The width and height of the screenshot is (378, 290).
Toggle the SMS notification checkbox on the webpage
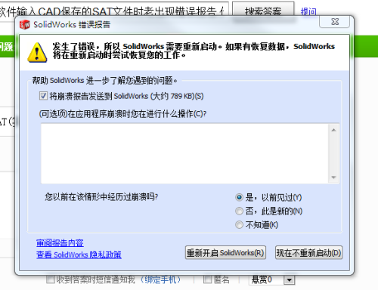[51, 279]
